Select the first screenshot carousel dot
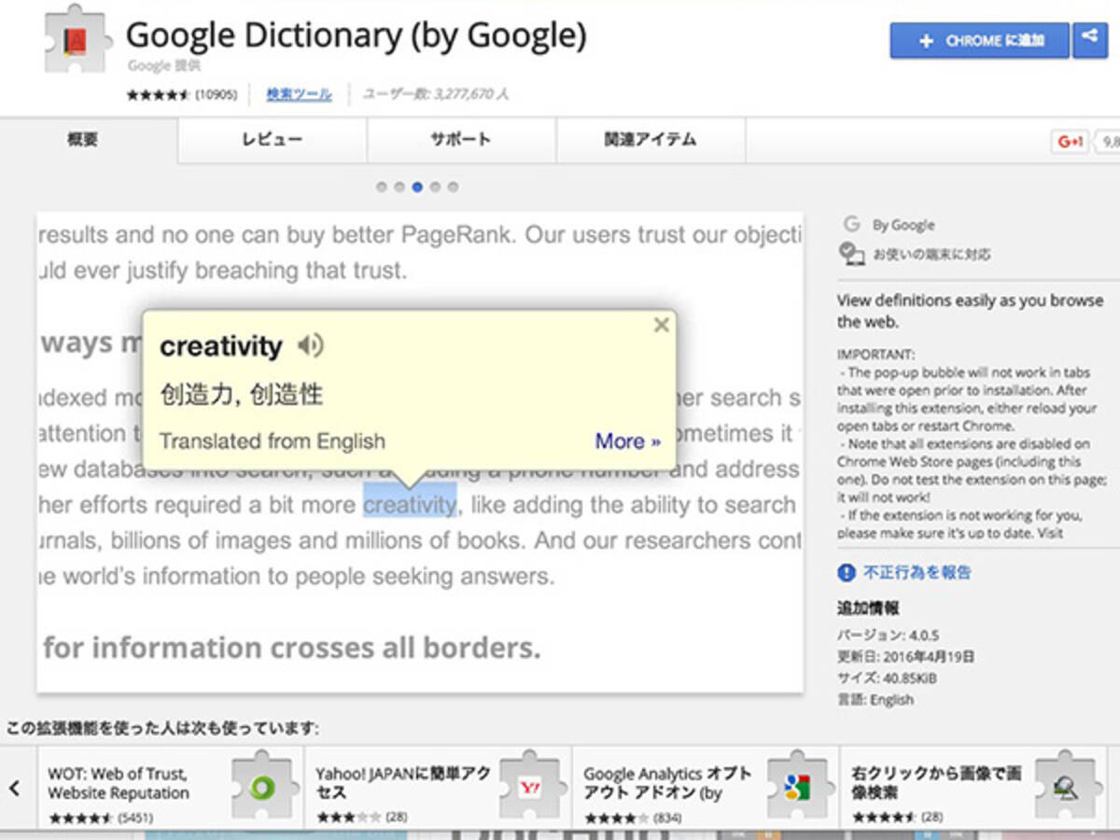Screen dimensions: 1120x840 pyautogui.click(x=381, y=187)
